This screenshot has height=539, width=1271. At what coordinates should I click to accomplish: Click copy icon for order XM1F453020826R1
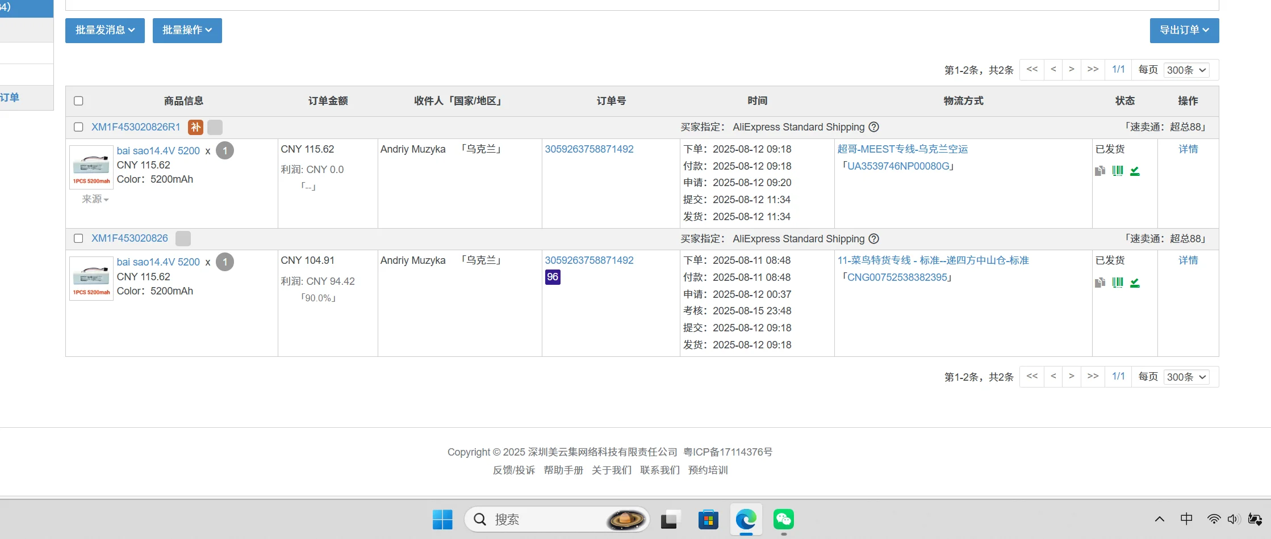tap(1100, 171)
